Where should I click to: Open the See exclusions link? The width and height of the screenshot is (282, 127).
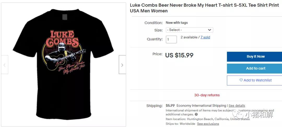tap(208, 124)
